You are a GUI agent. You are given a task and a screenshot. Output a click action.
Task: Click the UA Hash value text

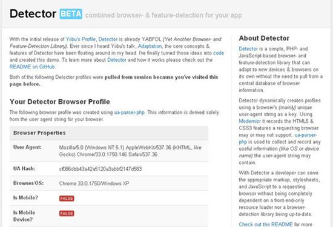pos(101,169)
